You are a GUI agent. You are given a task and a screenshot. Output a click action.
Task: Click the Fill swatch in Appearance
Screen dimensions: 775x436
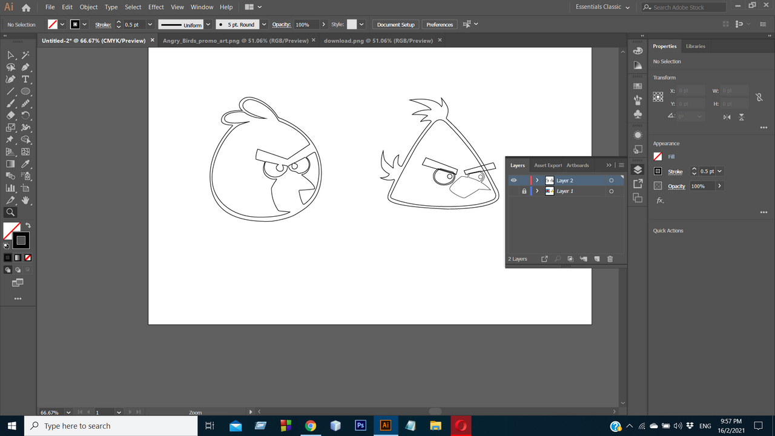coord(658,157)
